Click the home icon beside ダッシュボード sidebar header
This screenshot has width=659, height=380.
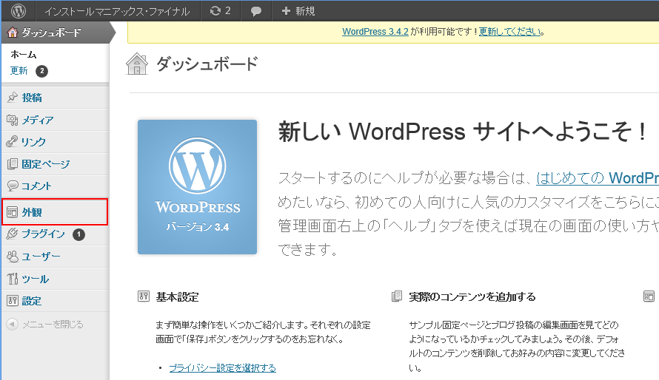point(13,33)
